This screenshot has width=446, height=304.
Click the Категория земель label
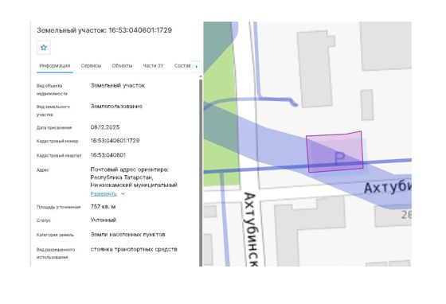(x=55, y=235)
